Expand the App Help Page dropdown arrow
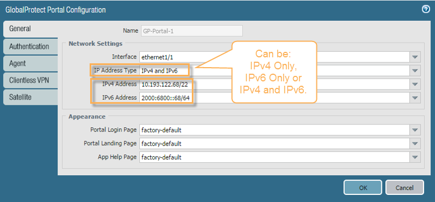The width and height of the screenshot is (435, 202). [415, 157]
